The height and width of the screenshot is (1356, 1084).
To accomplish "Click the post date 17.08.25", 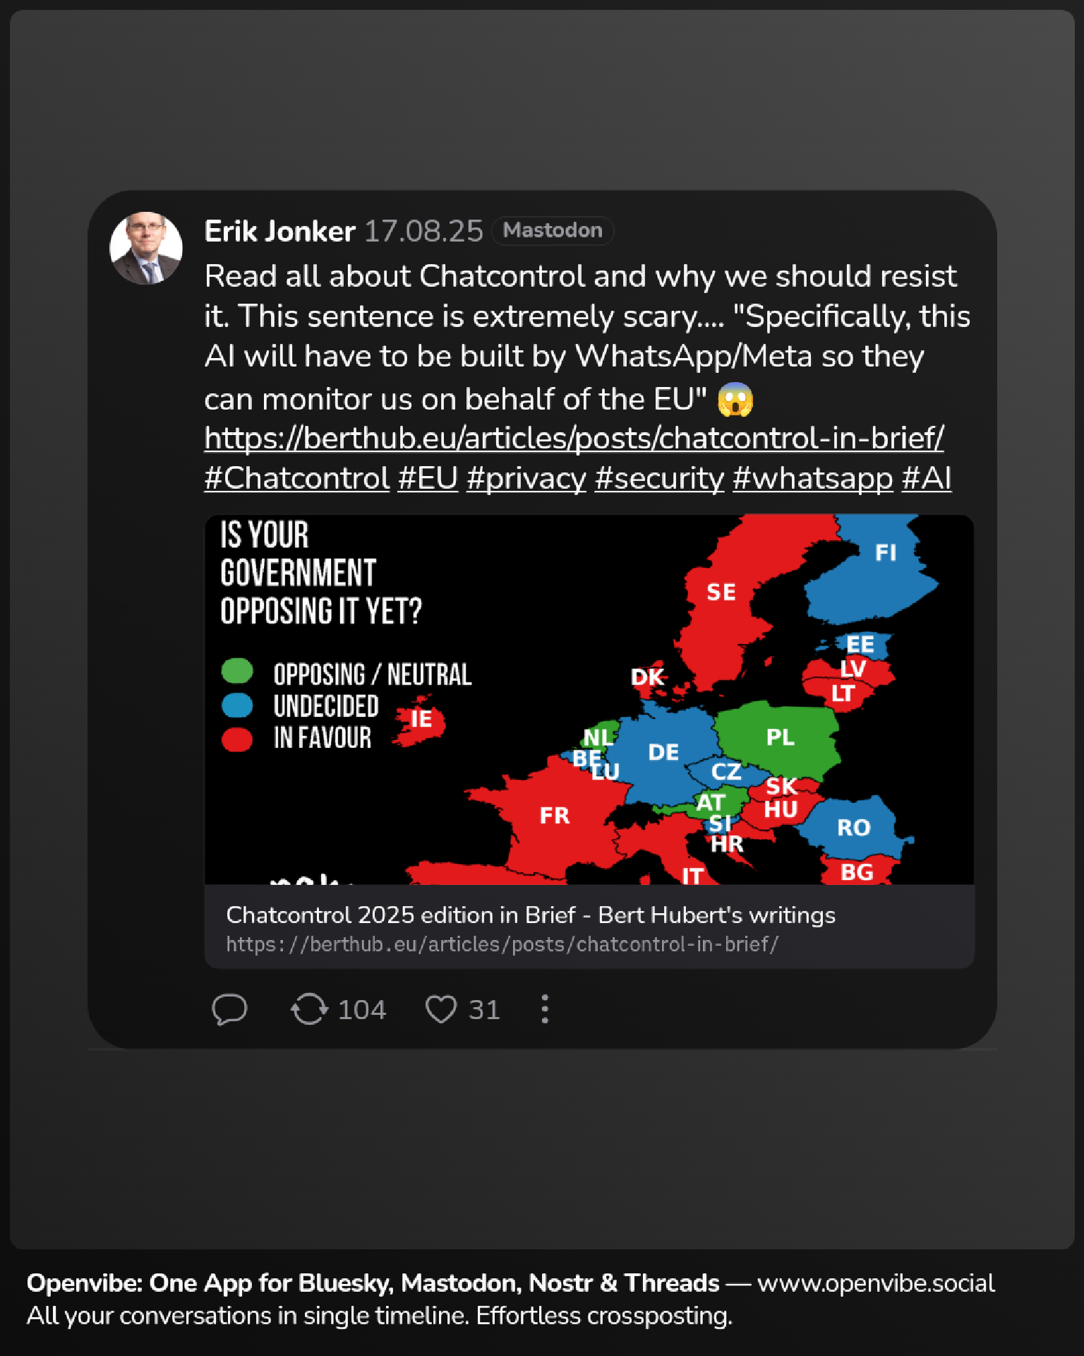I will (423, 232).
